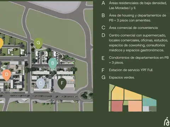Click 'Áreas residenciales de baja densidad' text
This screenshot has height=127, width=170.
138,6
